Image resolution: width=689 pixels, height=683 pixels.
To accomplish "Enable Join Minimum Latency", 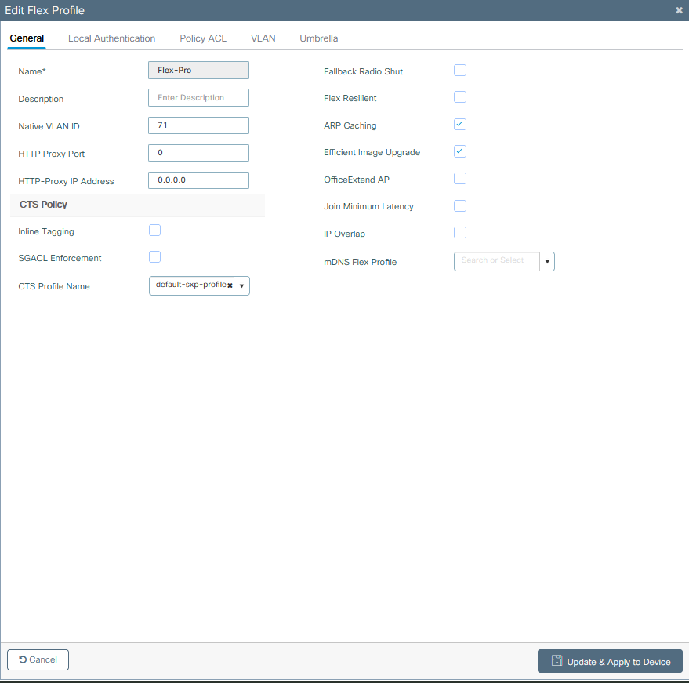I will tap(460, 205).
